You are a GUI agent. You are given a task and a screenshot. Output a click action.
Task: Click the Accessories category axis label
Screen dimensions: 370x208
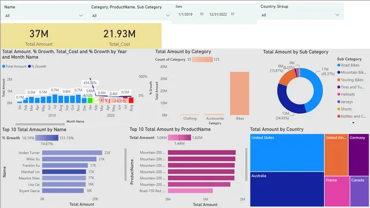(214, 118)
